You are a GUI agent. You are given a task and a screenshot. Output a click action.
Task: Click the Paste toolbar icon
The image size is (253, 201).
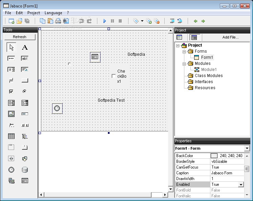[x=50, y=21]
